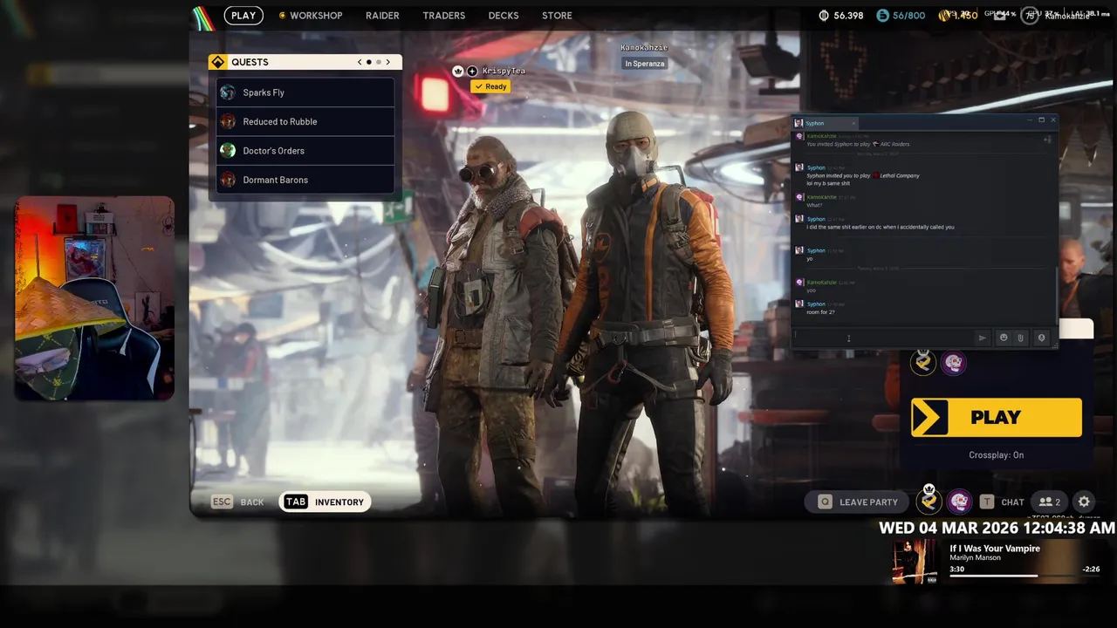
Task: Click the Sparks Fly quest giver portrait
Action: tap(228, 92)
